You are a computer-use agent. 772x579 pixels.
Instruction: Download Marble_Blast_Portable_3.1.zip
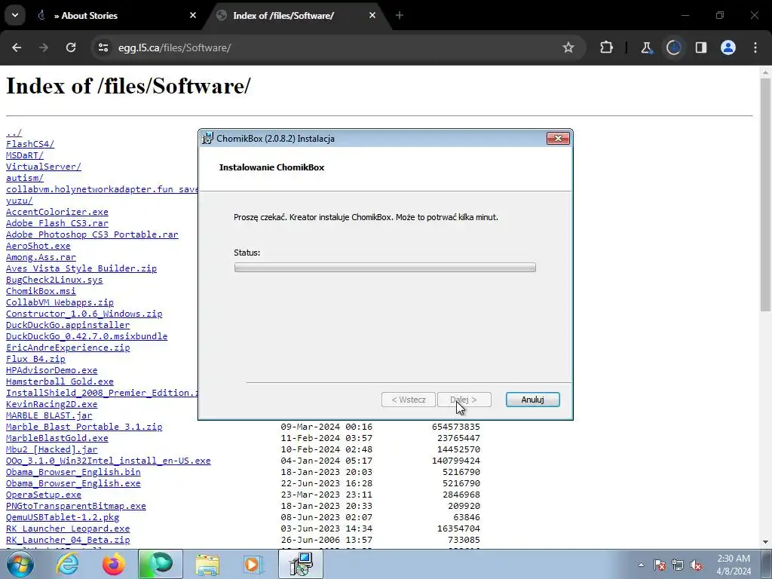(x=84, y=427)
